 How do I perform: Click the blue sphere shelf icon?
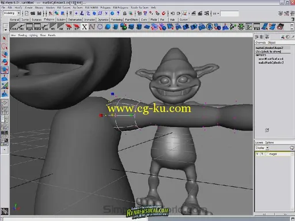(x=108, y=27)
